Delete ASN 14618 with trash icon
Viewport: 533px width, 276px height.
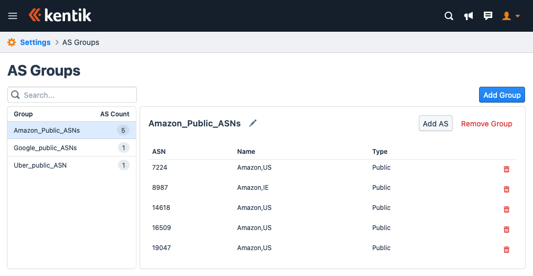click(507, 209)
